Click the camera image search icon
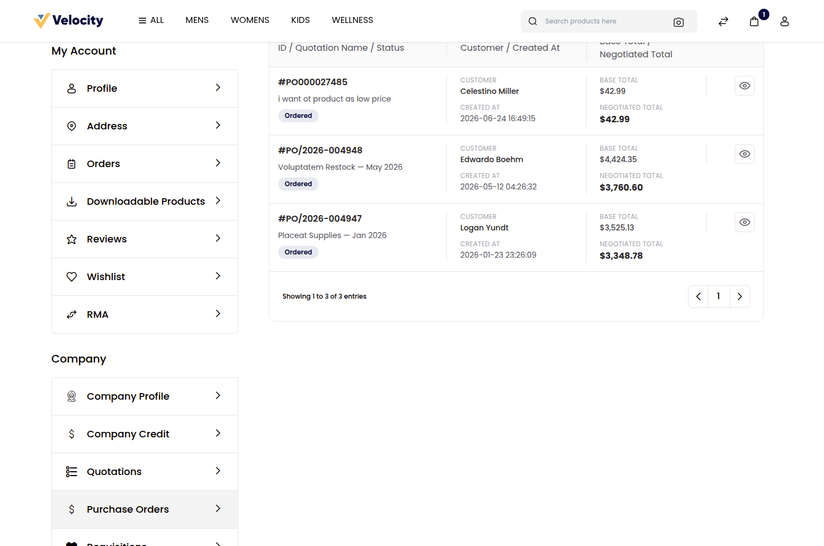The height and width of the screenshot is (546, 824). point(679,22)
